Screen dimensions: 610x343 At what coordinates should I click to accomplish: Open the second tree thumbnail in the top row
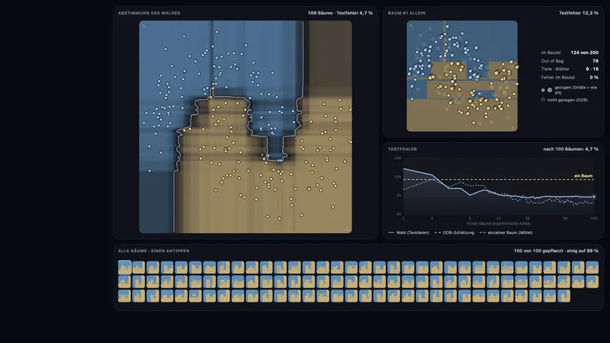(139, 268)
